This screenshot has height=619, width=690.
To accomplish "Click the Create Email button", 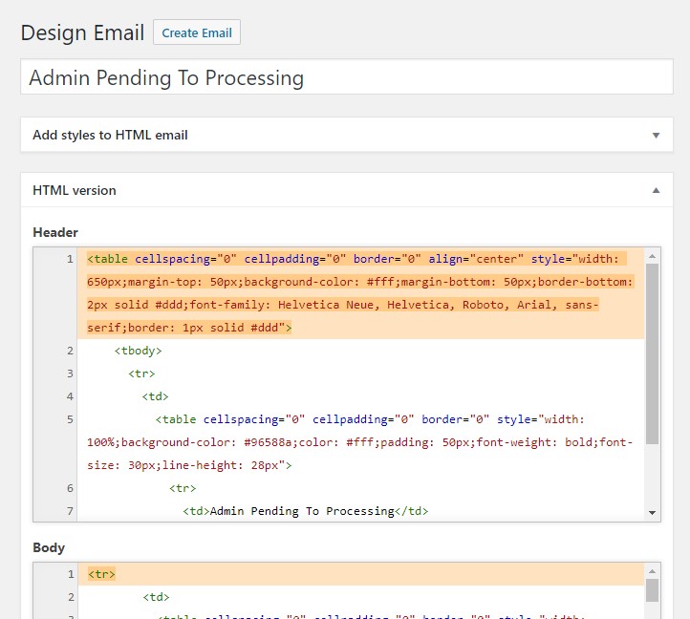I will click(x=197, y=32).
